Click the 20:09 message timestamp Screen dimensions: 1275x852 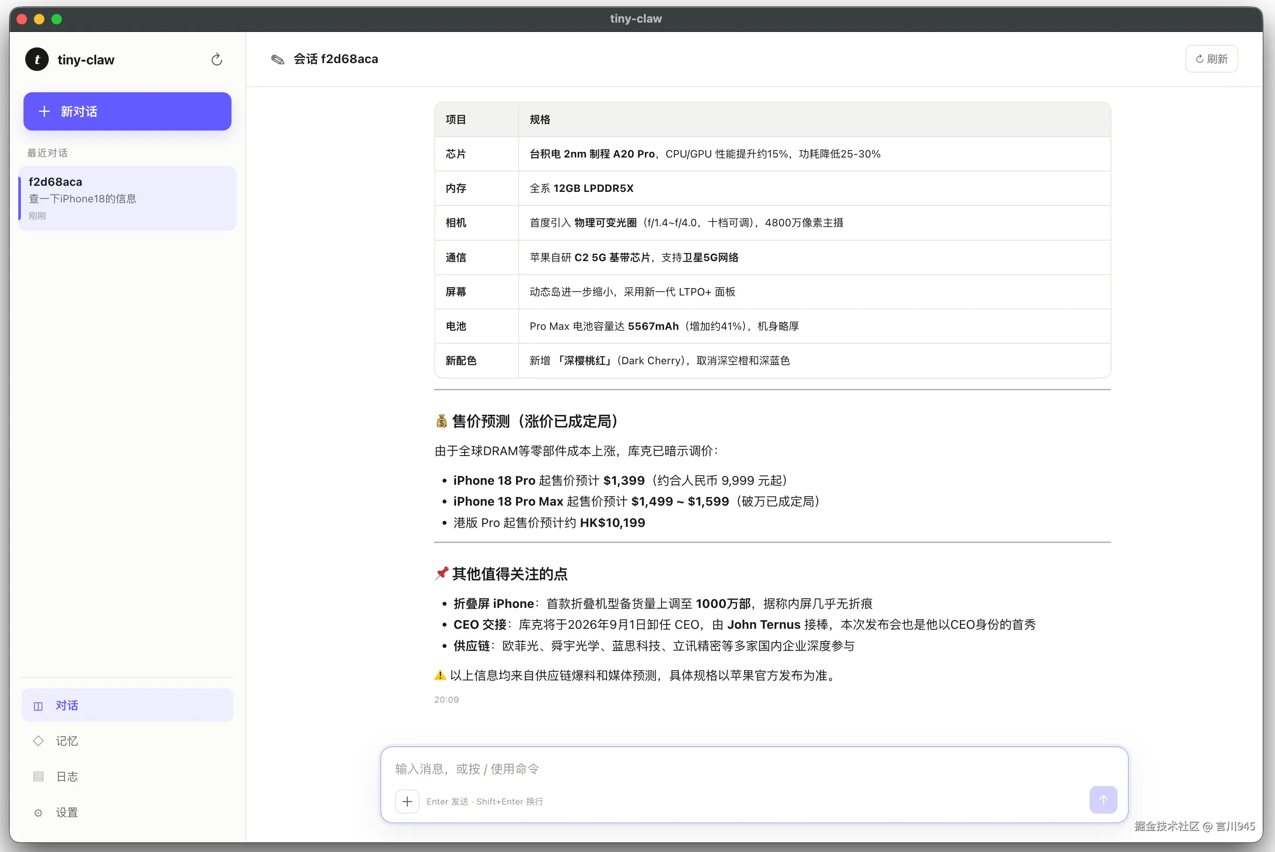[446, 700]
